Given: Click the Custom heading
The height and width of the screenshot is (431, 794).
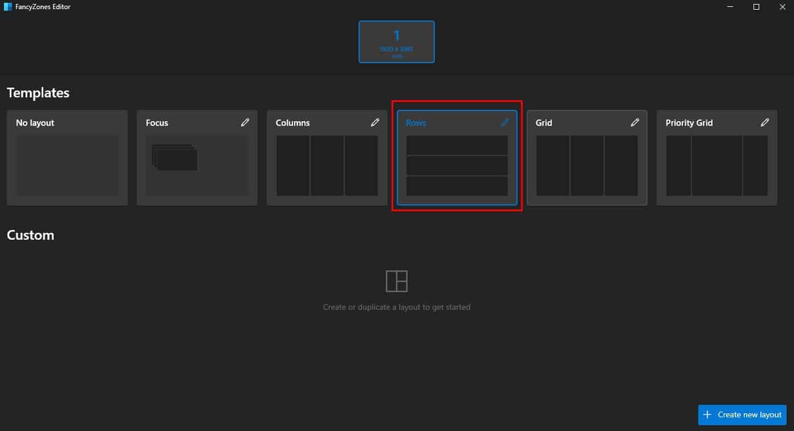Looking at the screenshot, I should point(30,235).
